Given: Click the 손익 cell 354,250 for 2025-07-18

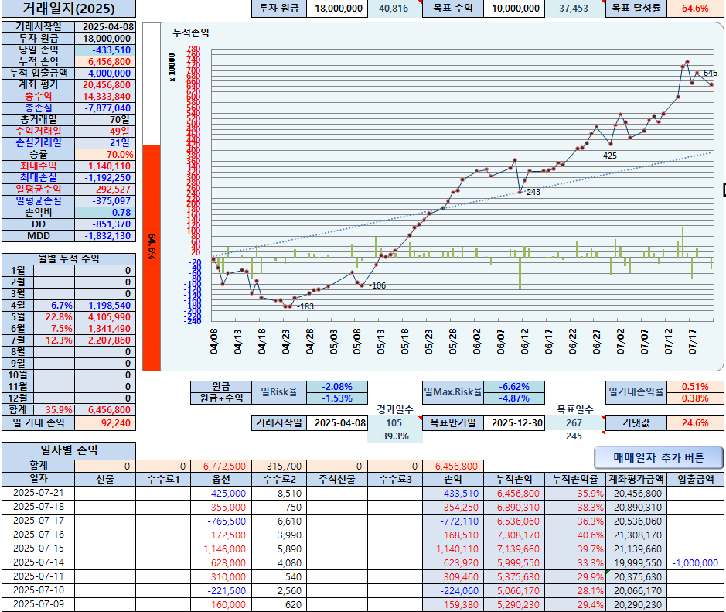Looking at the screenshot, I should (x=453, y=507).
